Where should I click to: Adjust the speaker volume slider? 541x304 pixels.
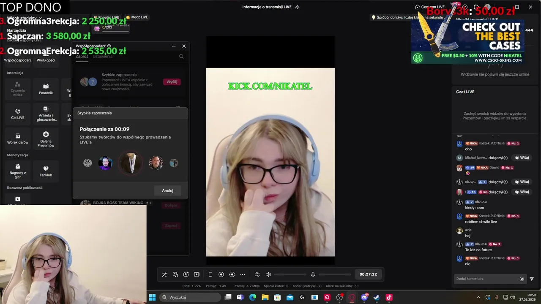(290, 274)
